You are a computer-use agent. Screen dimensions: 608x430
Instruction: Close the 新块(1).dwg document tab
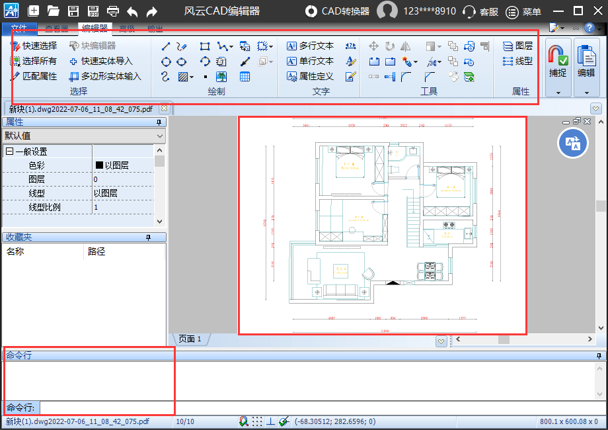165,108
